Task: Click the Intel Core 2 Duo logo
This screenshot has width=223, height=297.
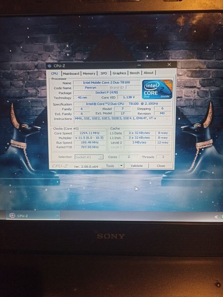Action: point(157,89)
